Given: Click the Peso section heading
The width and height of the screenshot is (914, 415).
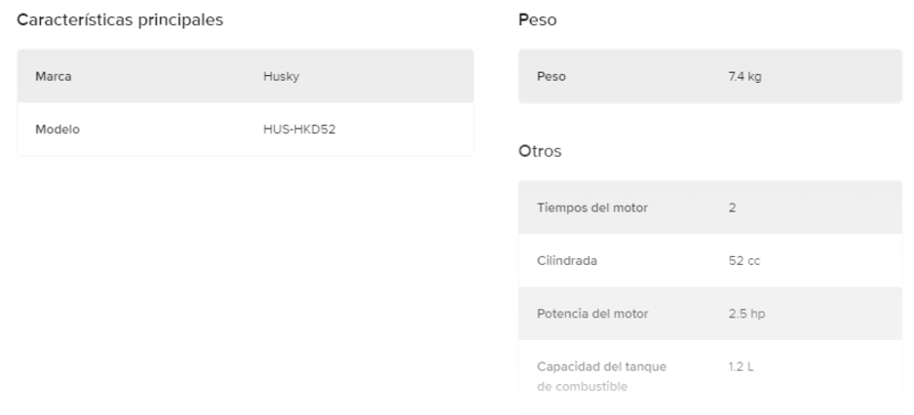Looking at the screenshot, I should [x=537, y=20].
